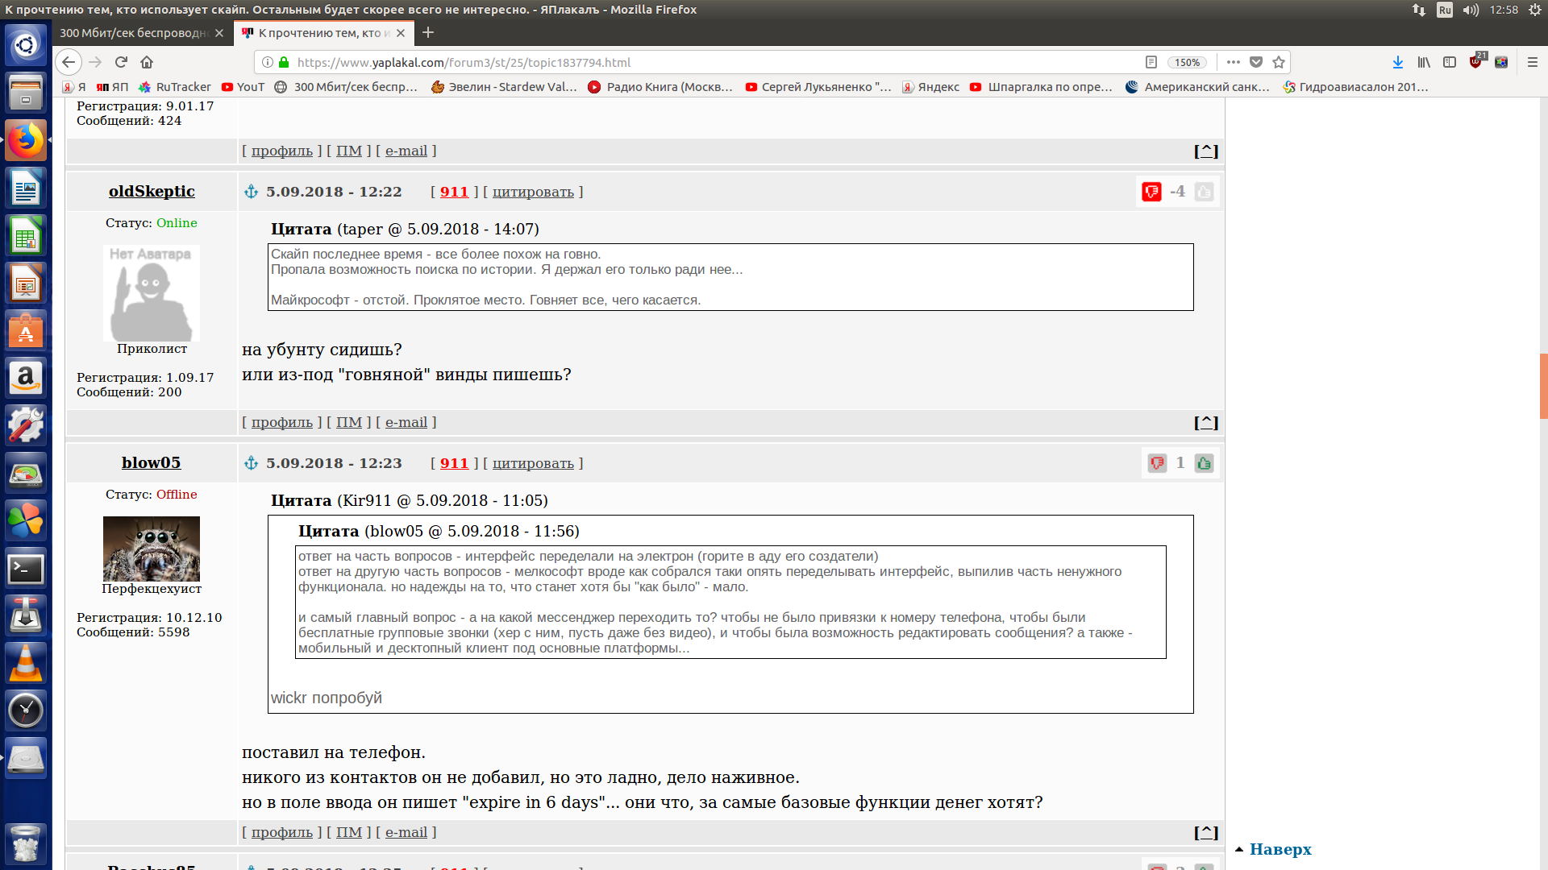Open the Firefox home page
1548x870 pixels.
click(147, 62)
